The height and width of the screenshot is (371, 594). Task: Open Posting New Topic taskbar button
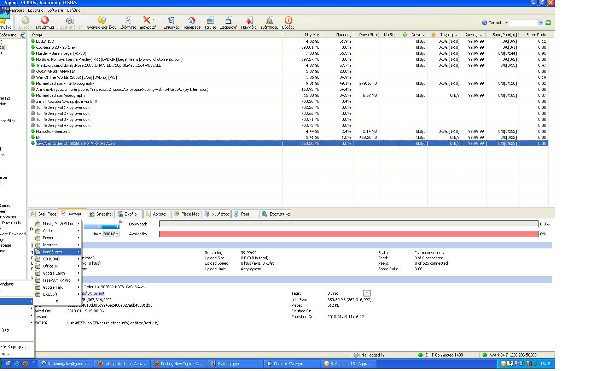(179, 363)
